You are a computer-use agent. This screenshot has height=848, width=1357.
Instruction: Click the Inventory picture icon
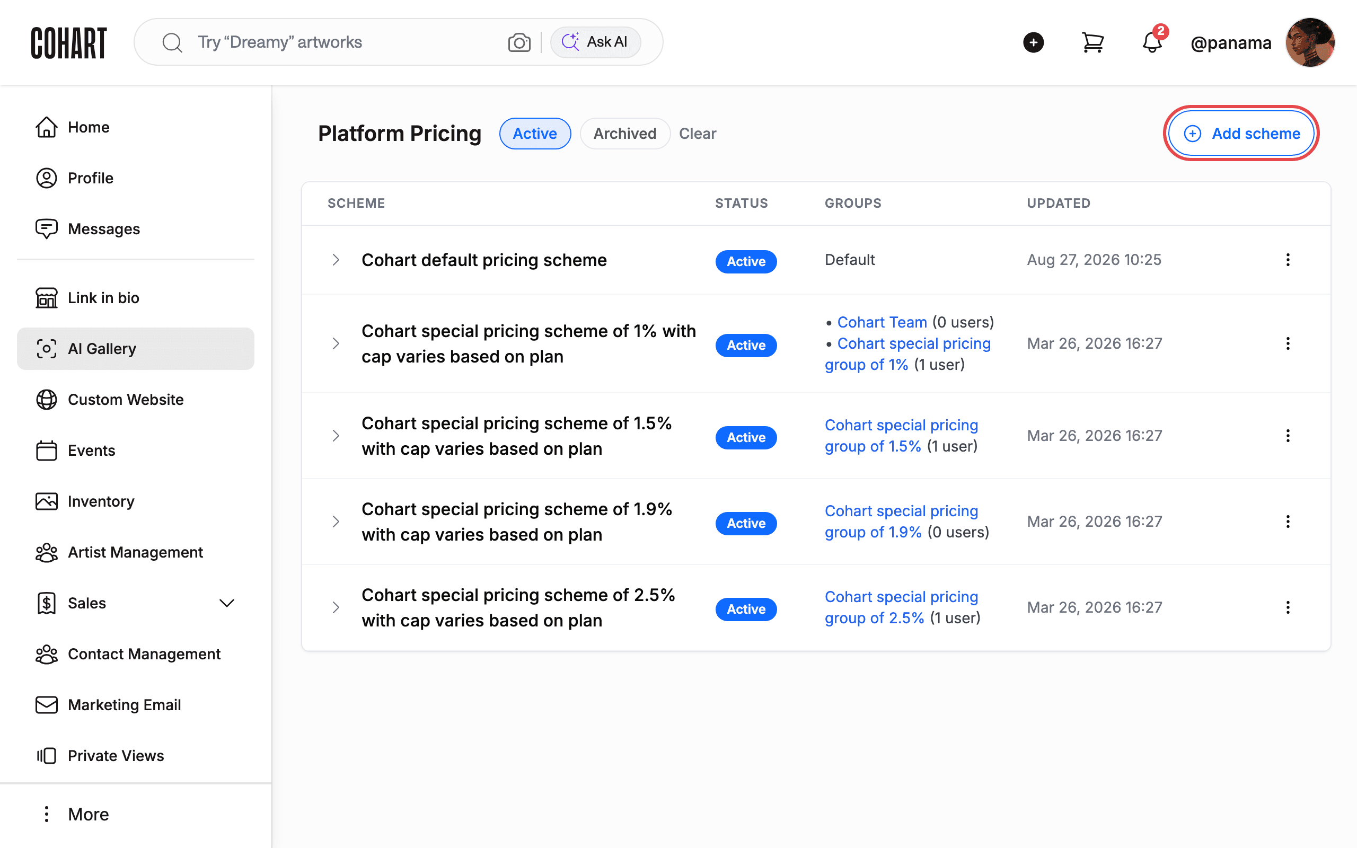coord(47,501)
